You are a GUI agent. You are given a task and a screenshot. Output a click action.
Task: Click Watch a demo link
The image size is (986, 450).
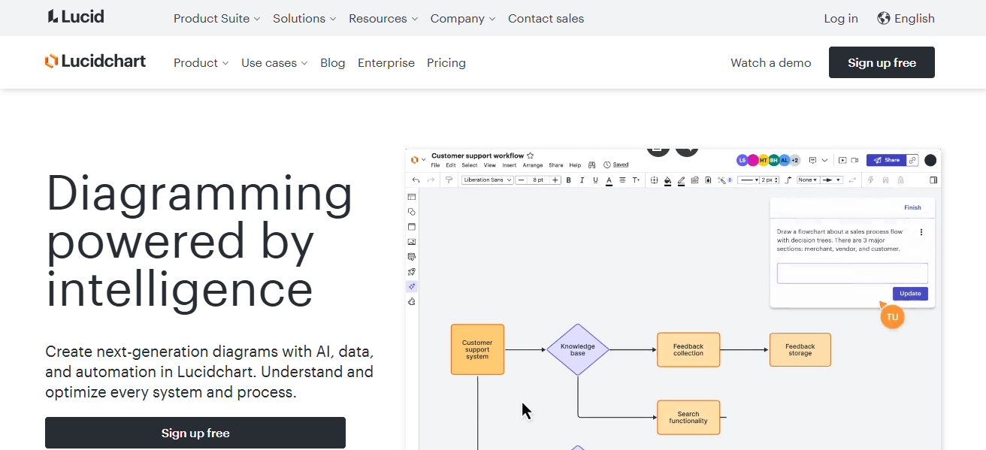pyautogui.click(x=771, y=63)
